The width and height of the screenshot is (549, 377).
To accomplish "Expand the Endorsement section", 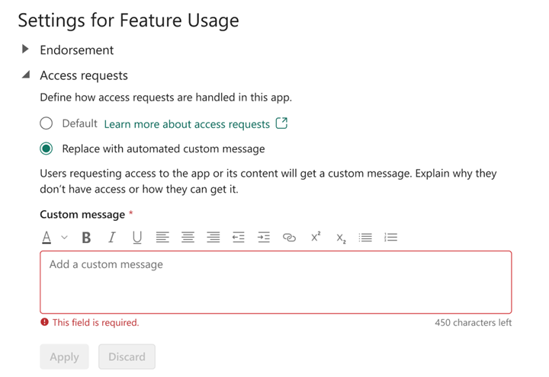I will pyautogui.click(x=25, y=50).
